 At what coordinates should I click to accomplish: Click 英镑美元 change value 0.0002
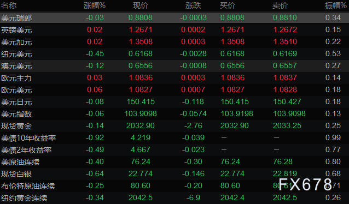[193, 29]
